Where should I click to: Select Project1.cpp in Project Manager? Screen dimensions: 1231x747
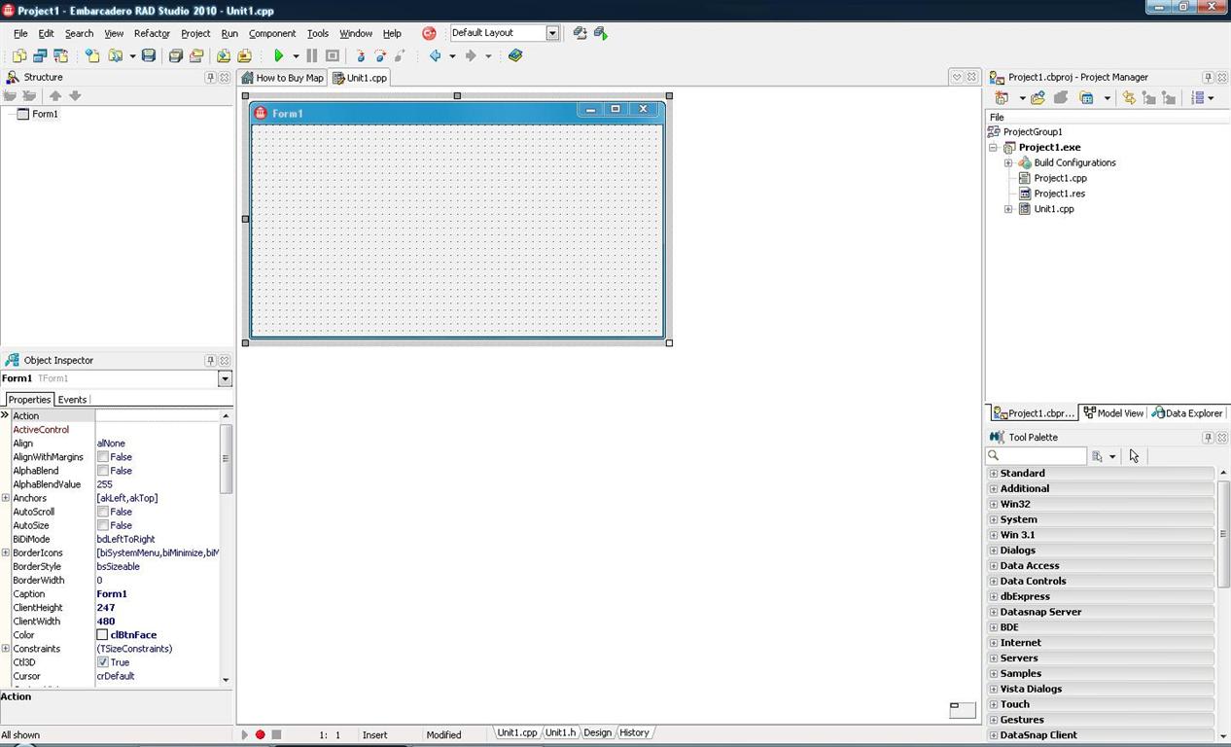coord(1060,179)
